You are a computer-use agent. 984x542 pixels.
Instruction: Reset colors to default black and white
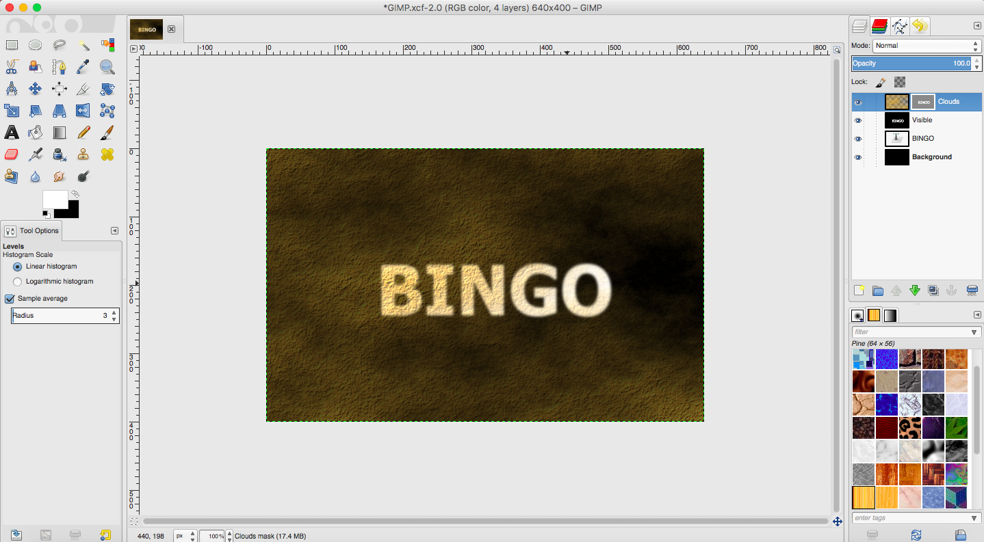(46, 214)
